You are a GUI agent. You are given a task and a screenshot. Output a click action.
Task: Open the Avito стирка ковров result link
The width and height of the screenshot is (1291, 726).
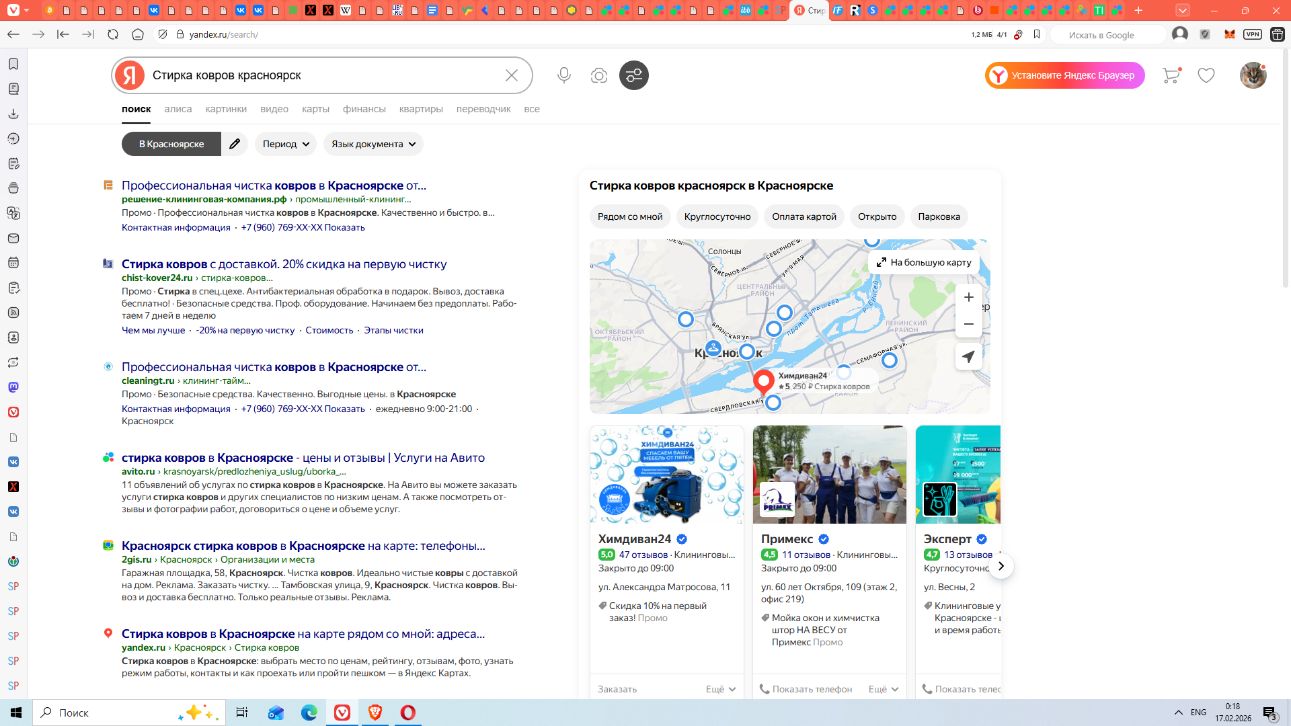point(303,458)
